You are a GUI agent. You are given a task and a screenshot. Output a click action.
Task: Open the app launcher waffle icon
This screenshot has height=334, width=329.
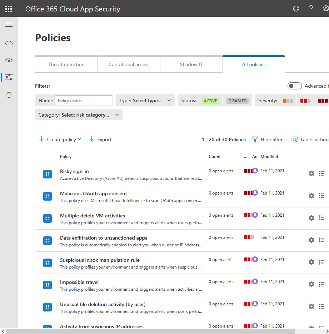tap(9, 9)
